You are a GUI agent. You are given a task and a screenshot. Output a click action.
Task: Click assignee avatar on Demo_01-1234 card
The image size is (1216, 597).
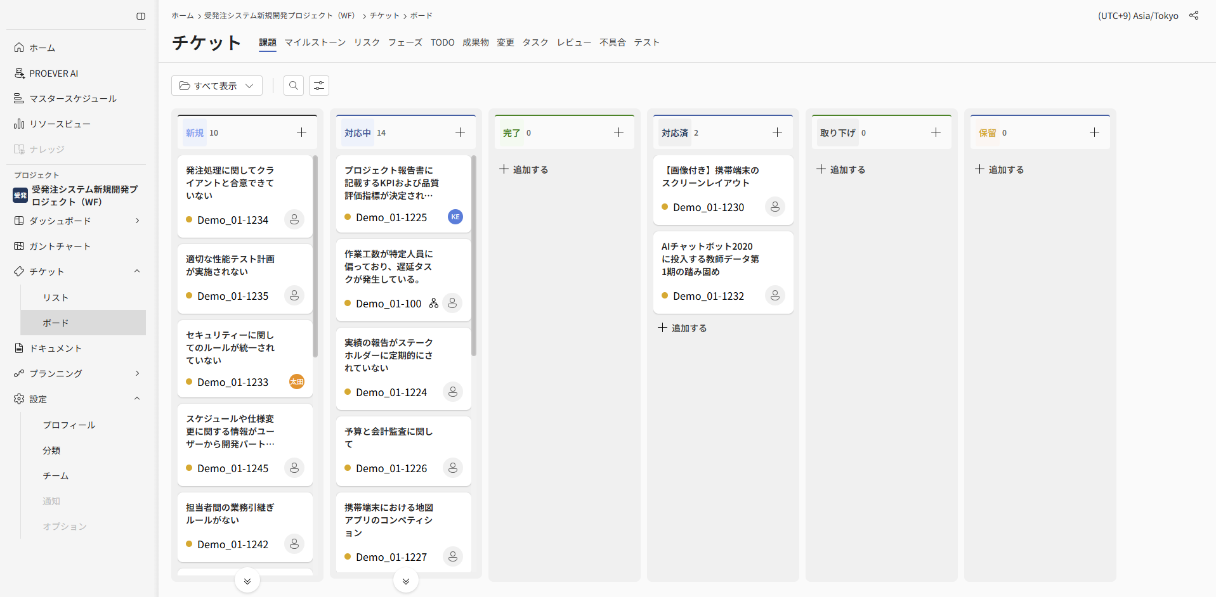coord(294,219)
